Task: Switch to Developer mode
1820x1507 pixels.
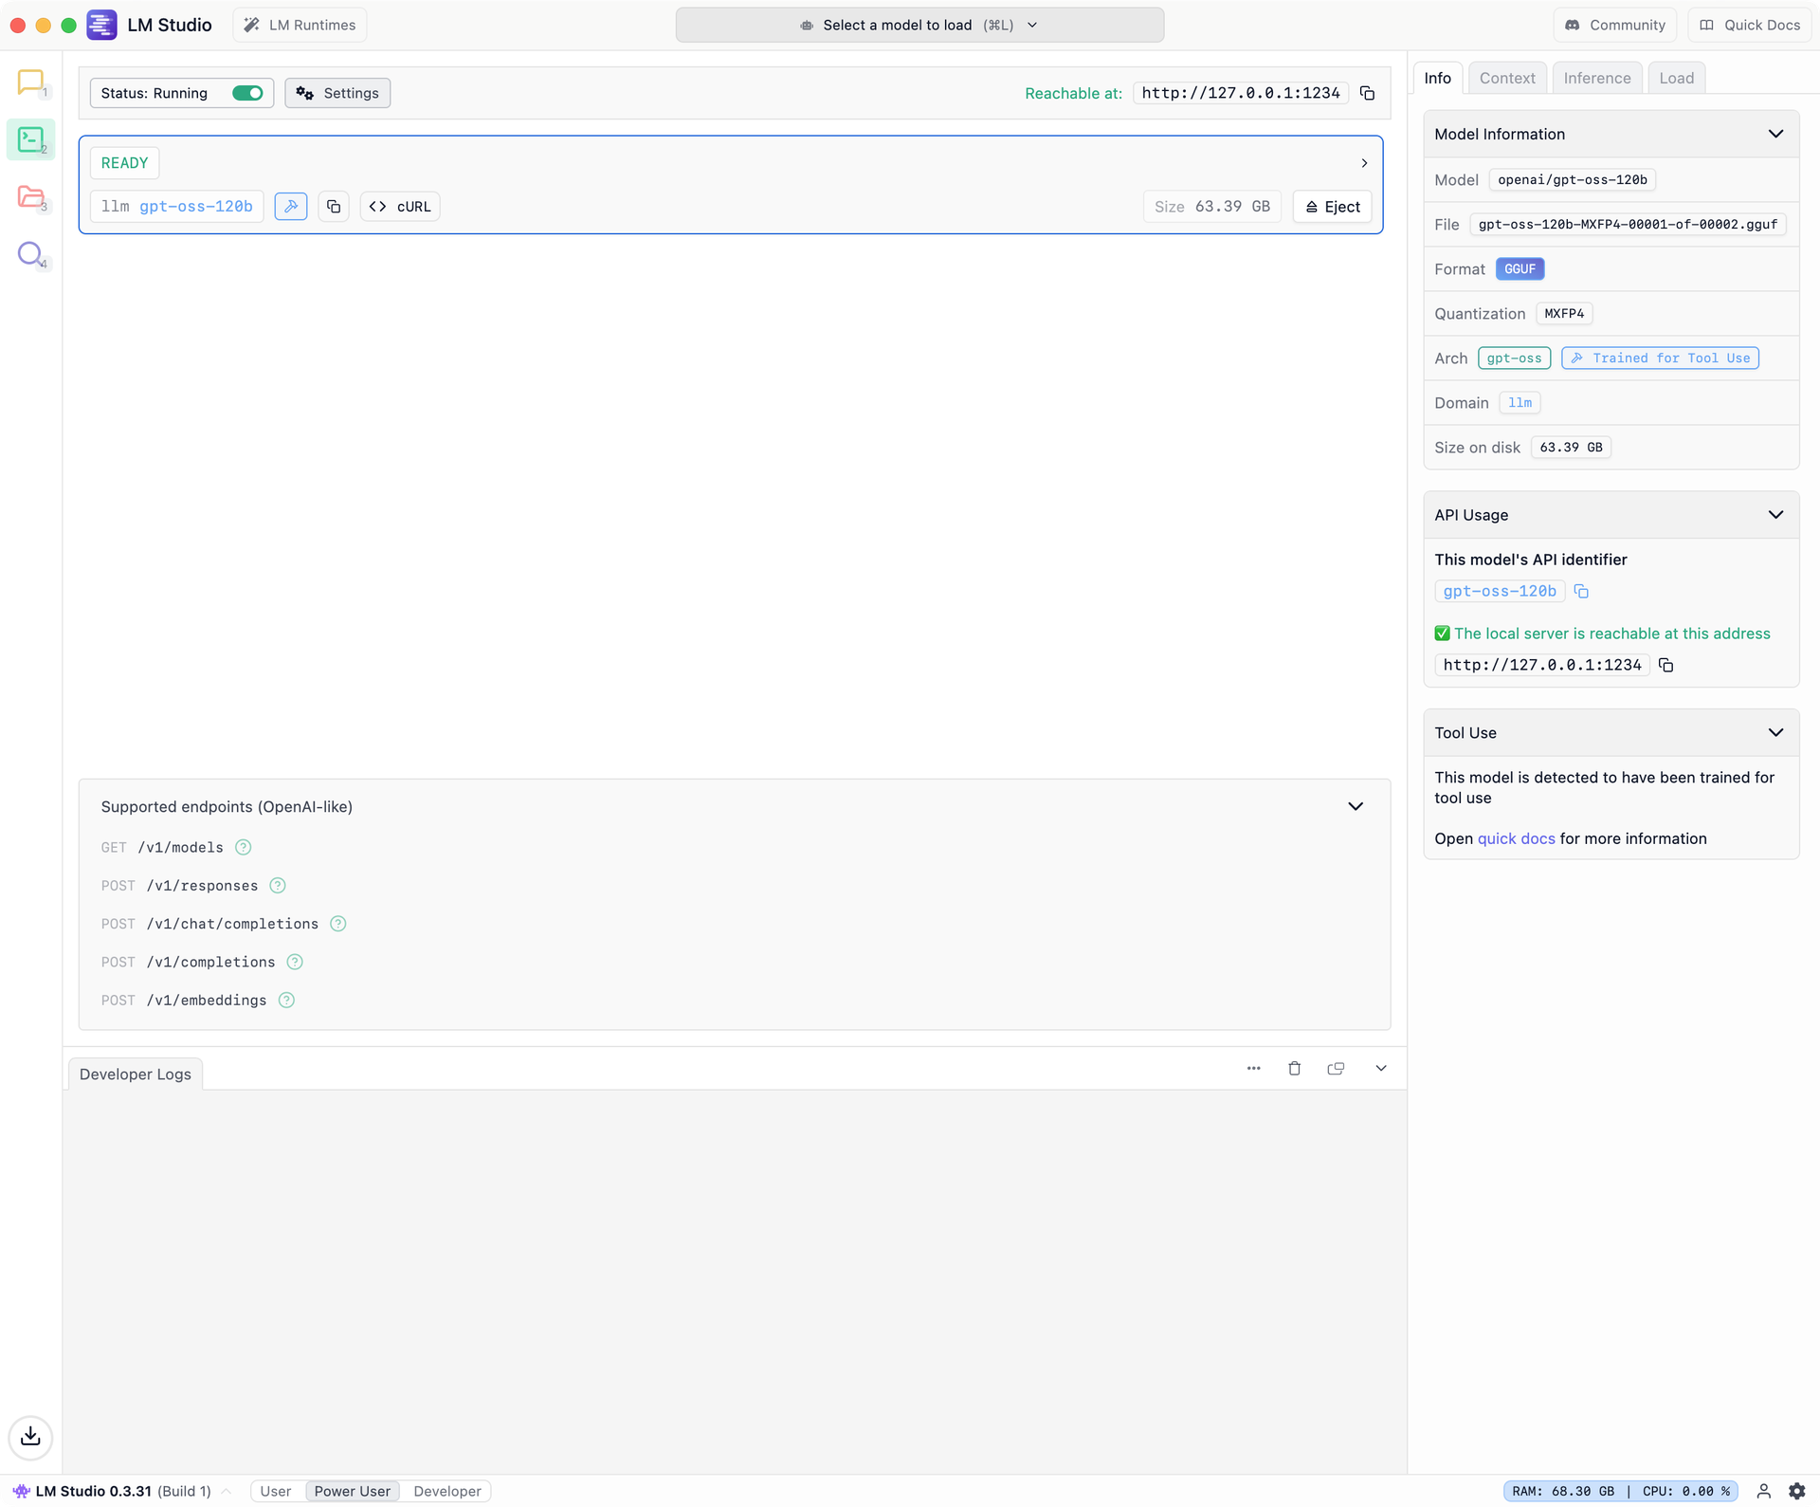Action: (446, 1491)
